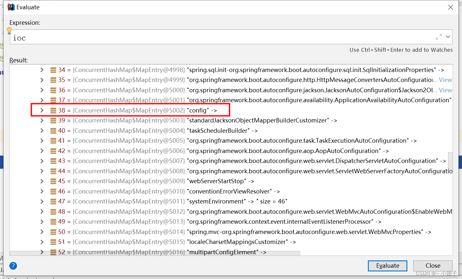
Task: Expand entry 49 internalEventListenerProcessor
Action: (42, 221)
